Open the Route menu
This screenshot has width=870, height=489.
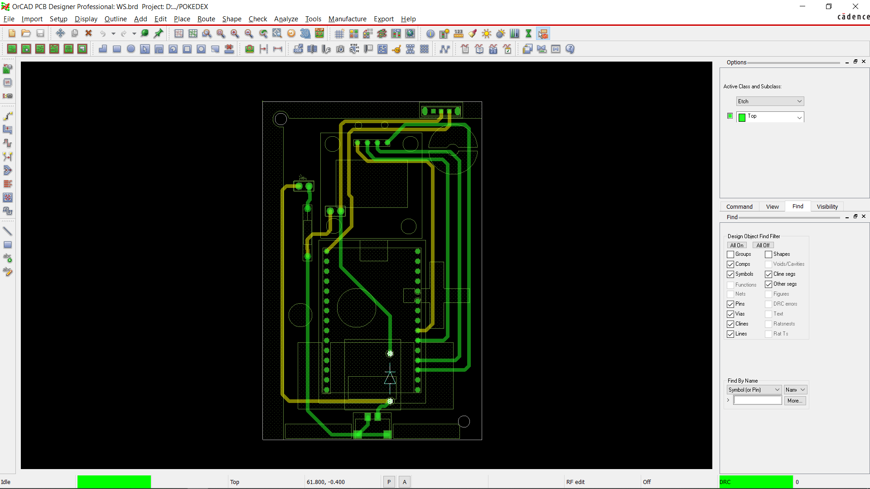[x=206, y=19]
